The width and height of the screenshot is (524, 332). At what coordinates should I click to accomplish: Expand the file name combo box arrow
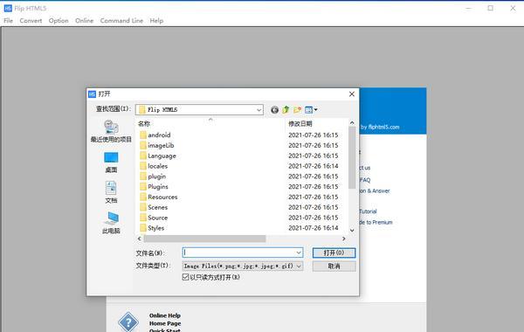coord(299,252)
